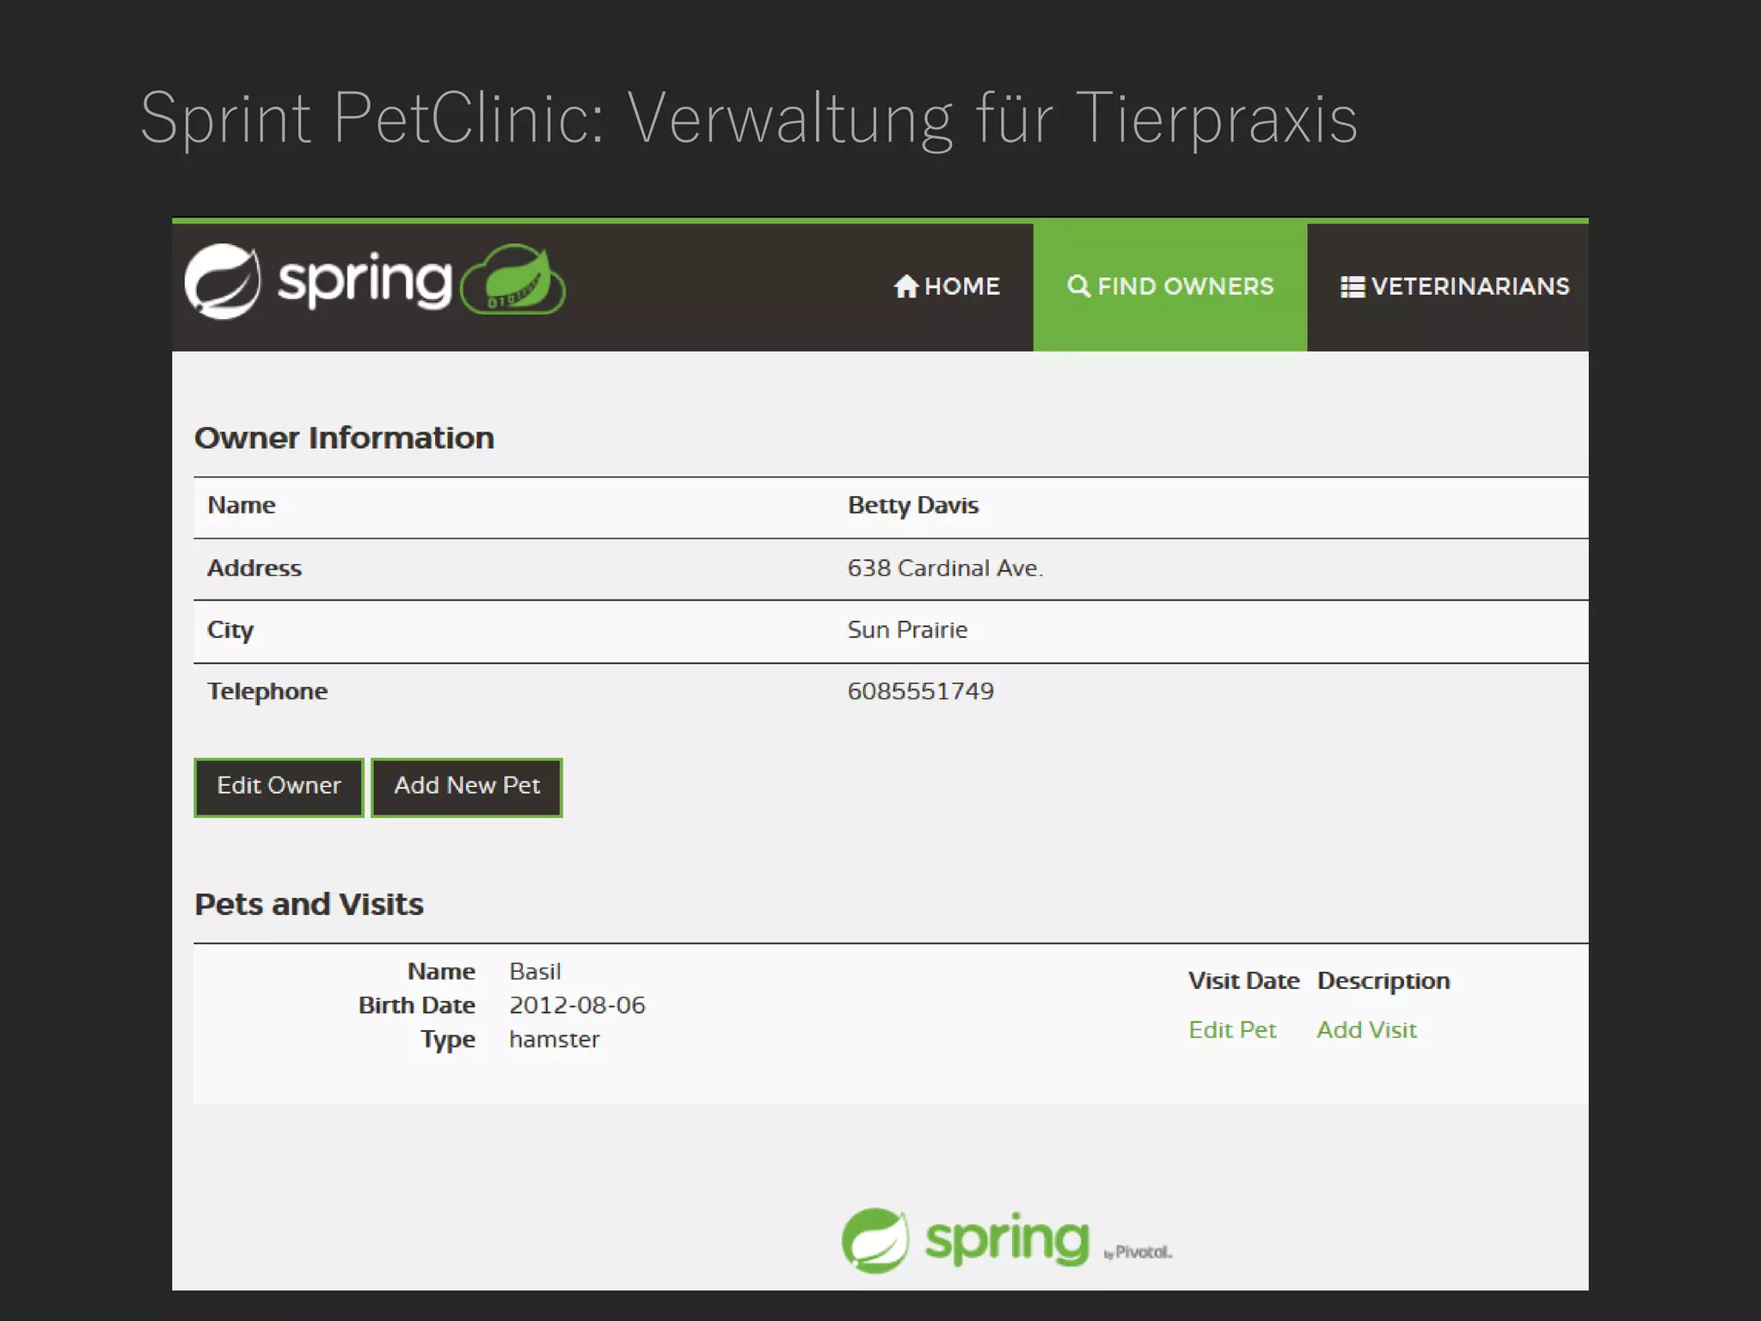Click the Owner Information heading
1761x1321 pixels.
coord(344,439)
